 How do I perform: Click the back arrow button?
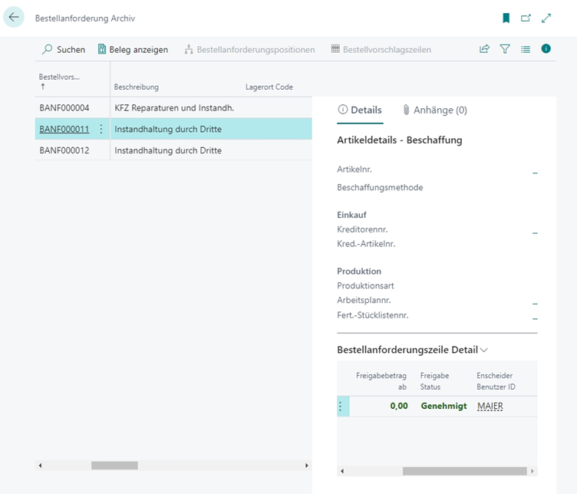(x=14, y=17)
